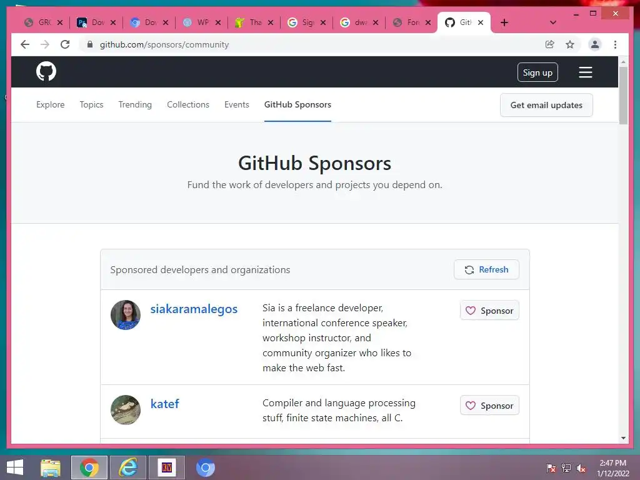Open the Topics navigation link

pos(91,104)
